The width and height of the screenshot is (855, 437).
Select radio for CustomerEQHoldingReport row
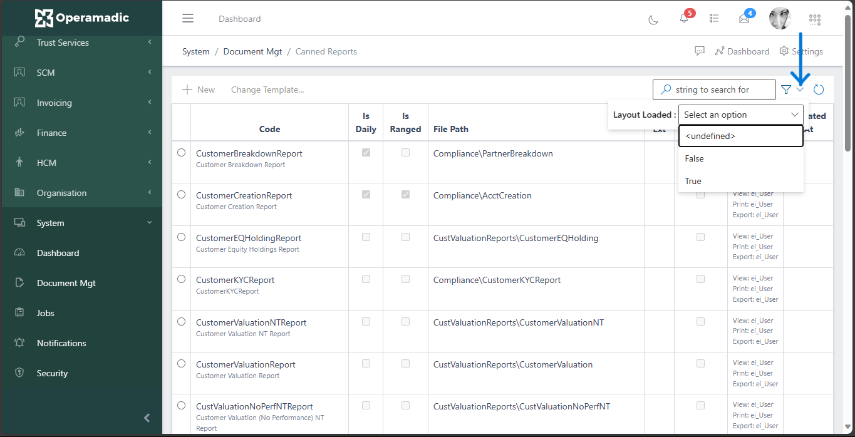coord(181,237)
